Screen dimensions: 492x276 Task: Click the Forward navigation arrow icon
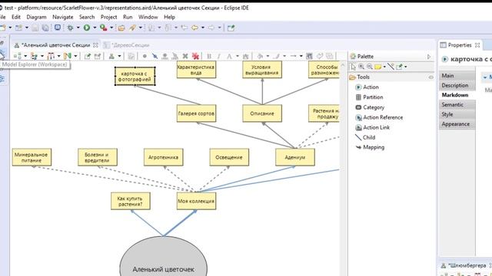coord(211,28)
